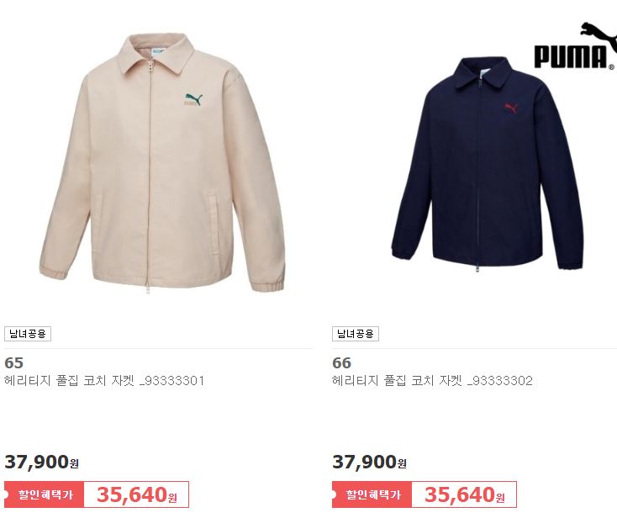Click item number 66
Image resolution: width=617 pixels, height=518 pixels.
click(x=341, y=362)
